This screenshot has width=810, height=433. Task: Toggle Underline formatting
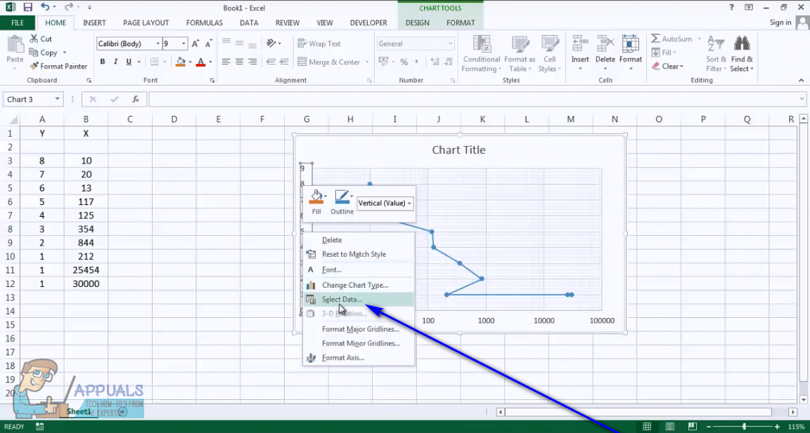[128, 62]
